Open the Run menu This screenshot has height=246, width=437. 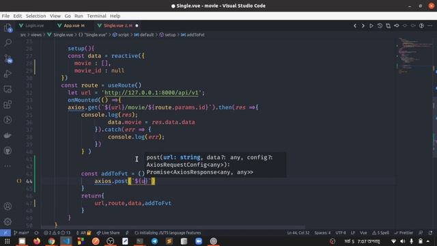[79, 16]
